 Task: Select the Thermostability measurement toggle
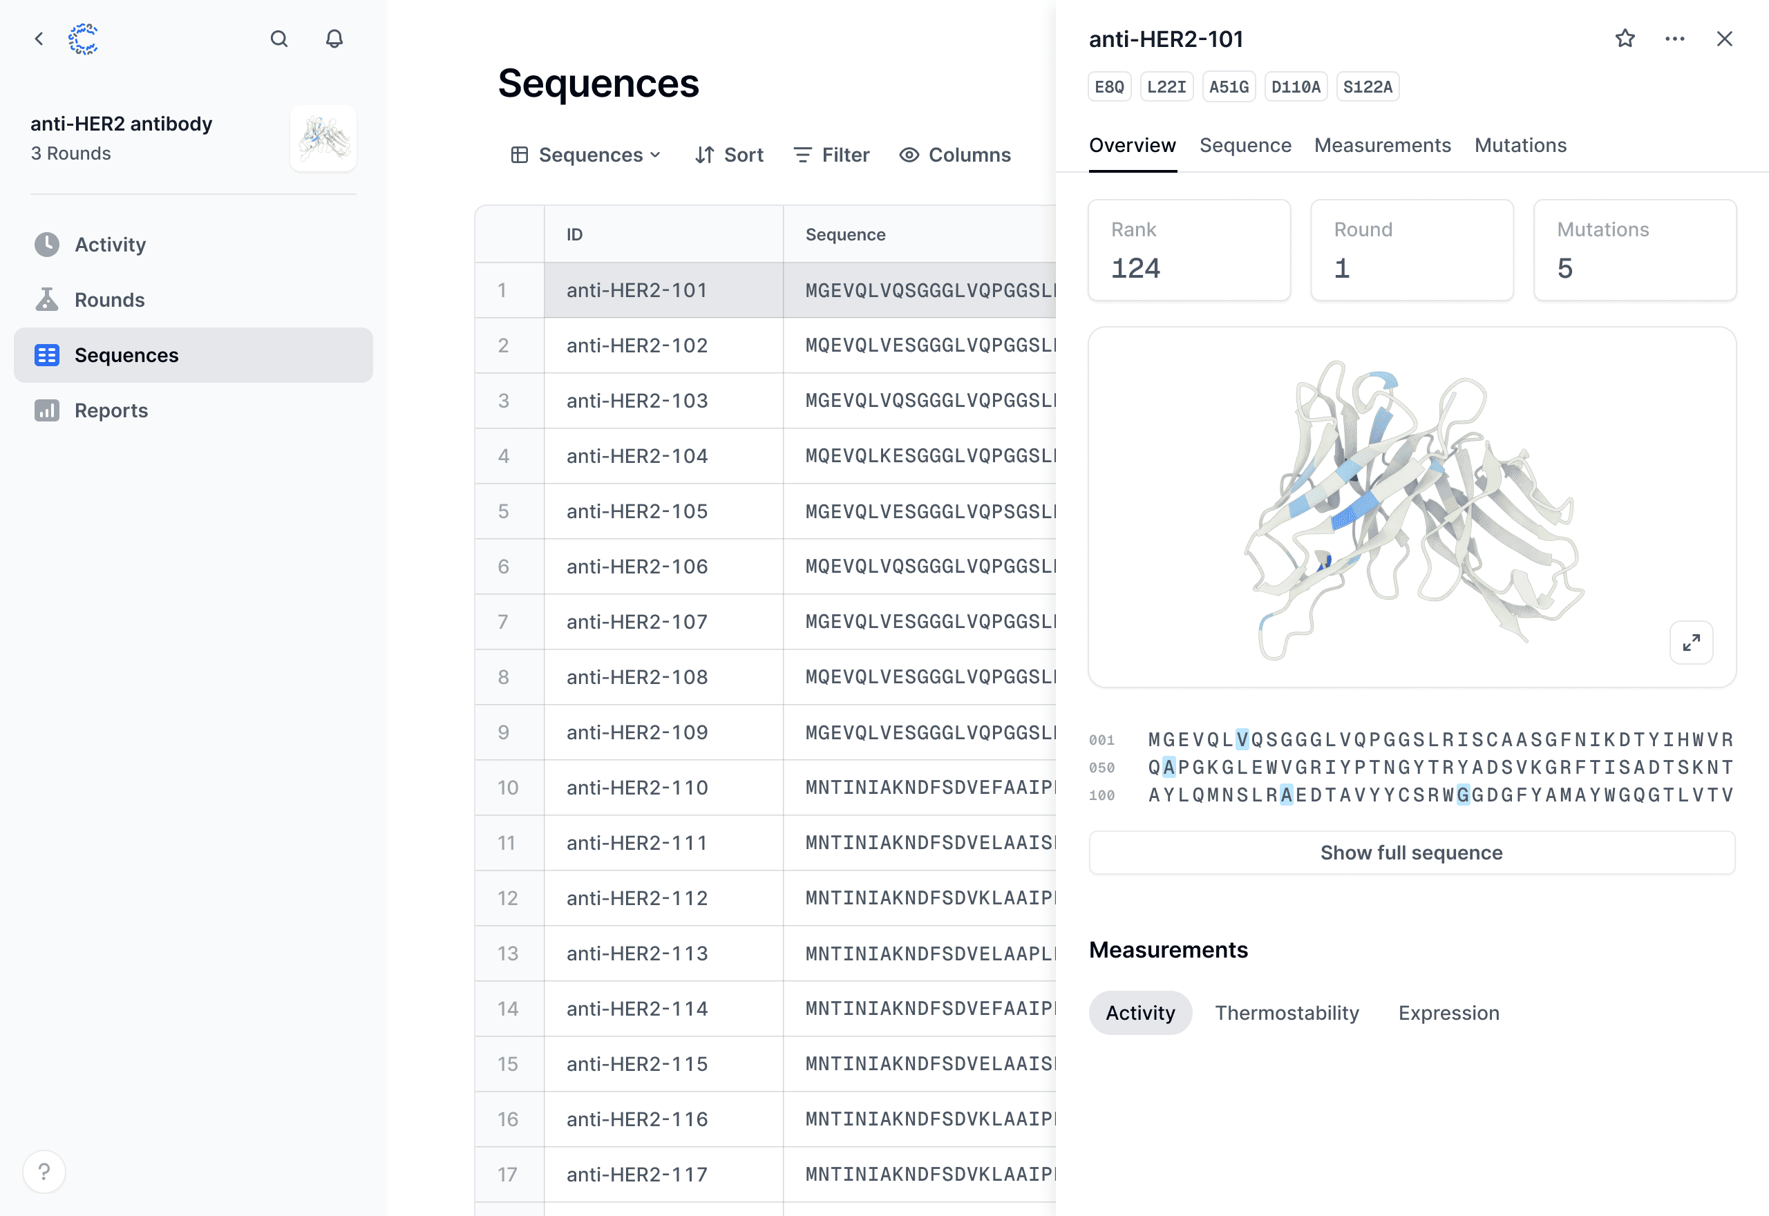pos(1287,1013)
